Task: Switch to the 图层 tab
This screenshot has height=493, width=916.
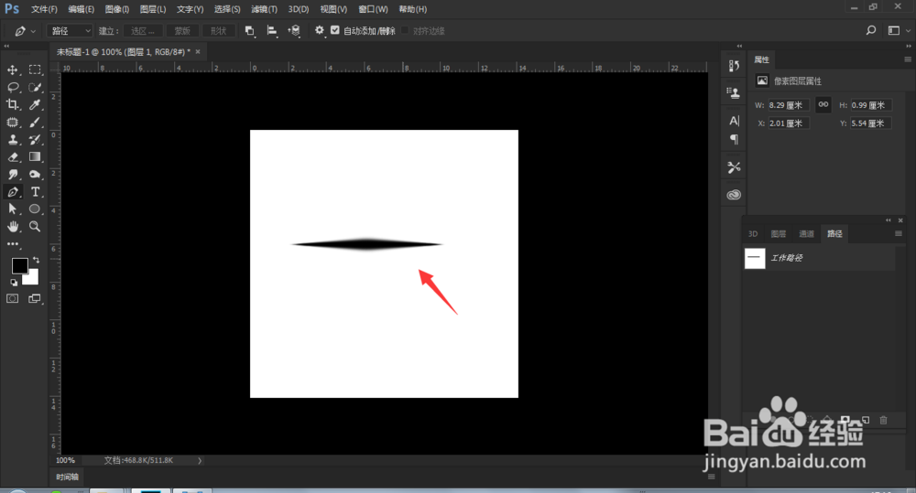Action: pos(778,233)
